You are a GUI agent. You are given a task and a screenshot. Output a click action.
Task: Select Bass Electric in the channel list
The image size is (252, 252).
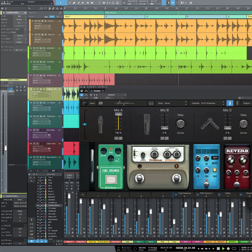(49, 220)
